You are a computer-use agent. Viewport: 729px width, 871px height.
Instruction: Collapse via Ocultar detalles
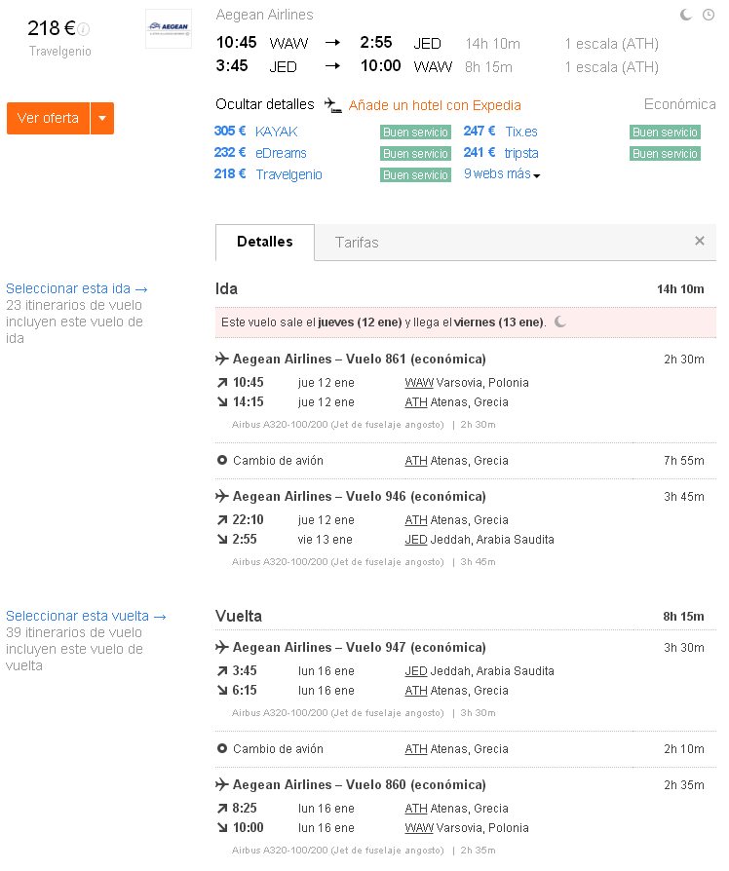coord(265,104)
